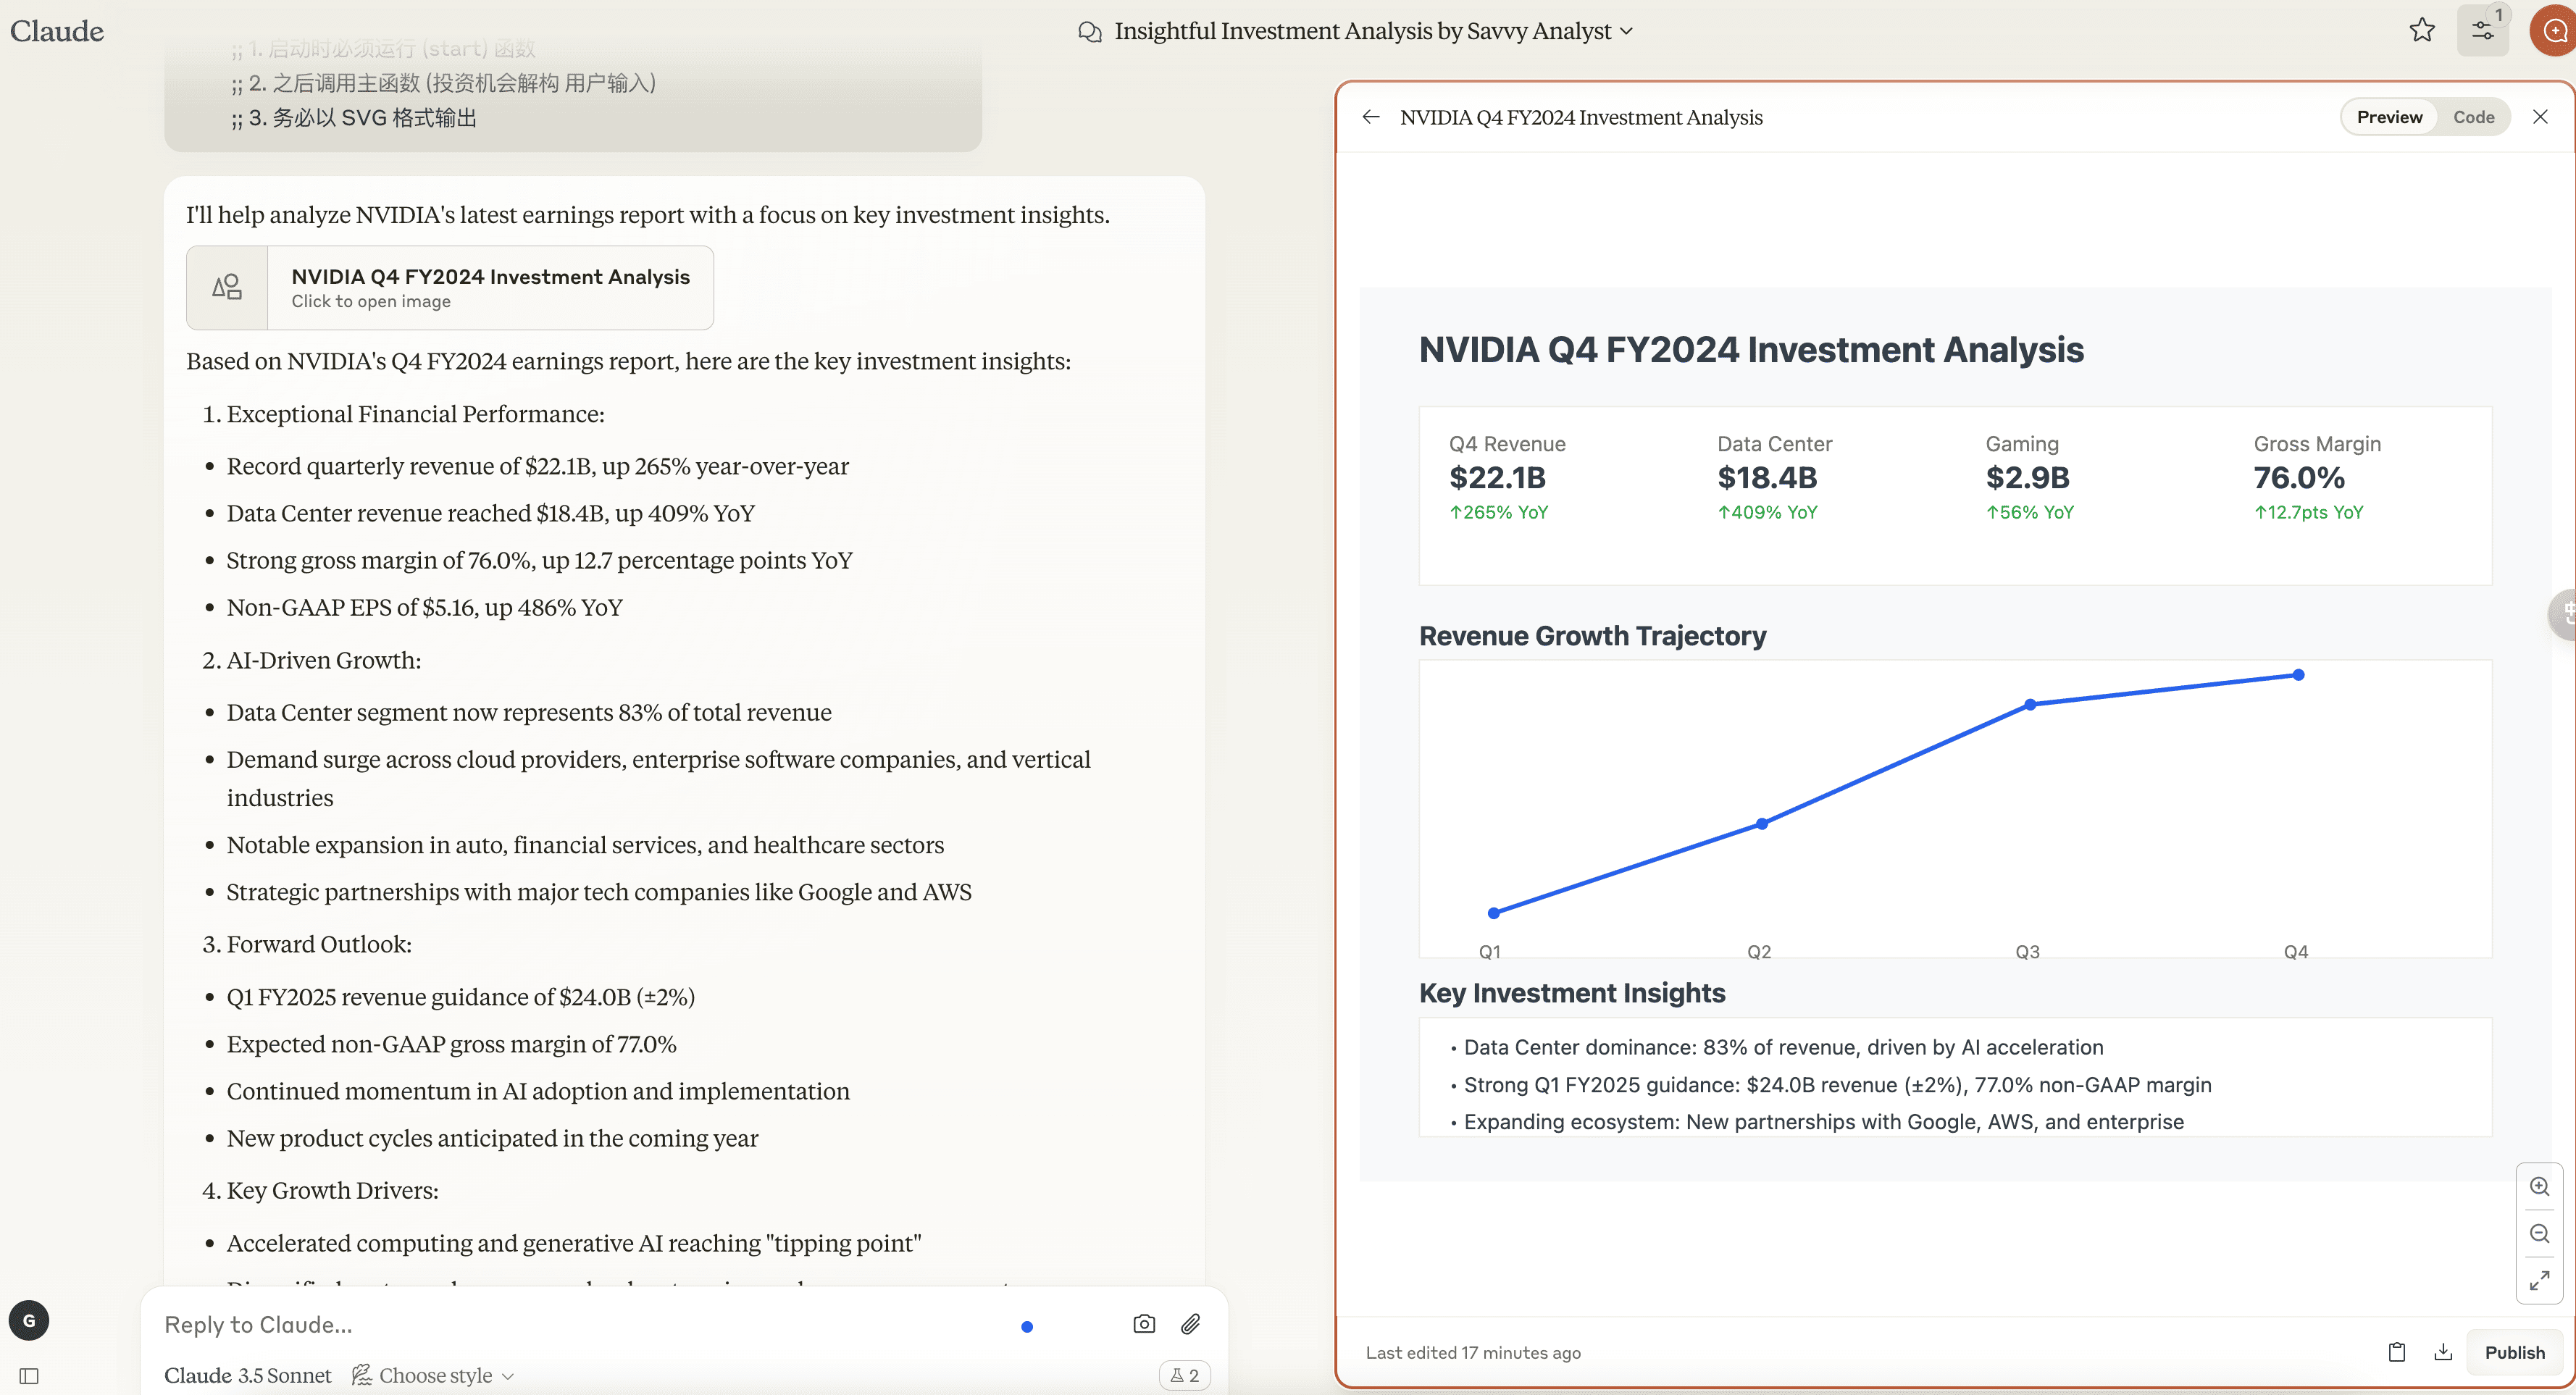The image size is (2576, 1395).
Task: Zoom out of the artifact preview
Action: point(2539,1234)
